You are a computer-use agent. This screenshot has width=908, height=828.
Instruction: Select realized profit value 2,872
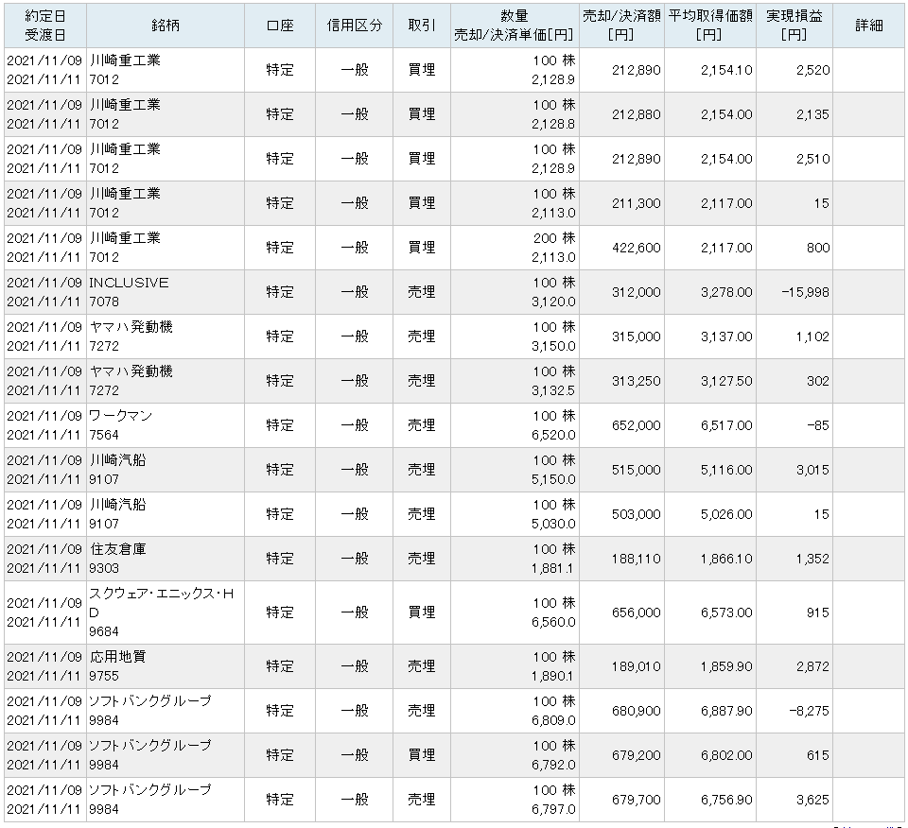pyautogui.click(x=813, y=666)
